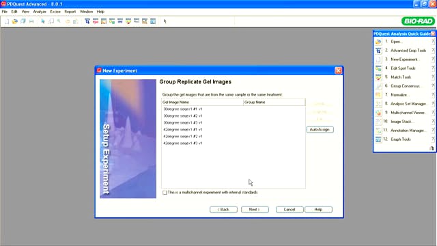Screen dimensions: 437x246
Task: Click help question mark beside Normalize
Action: coord(432,95)
